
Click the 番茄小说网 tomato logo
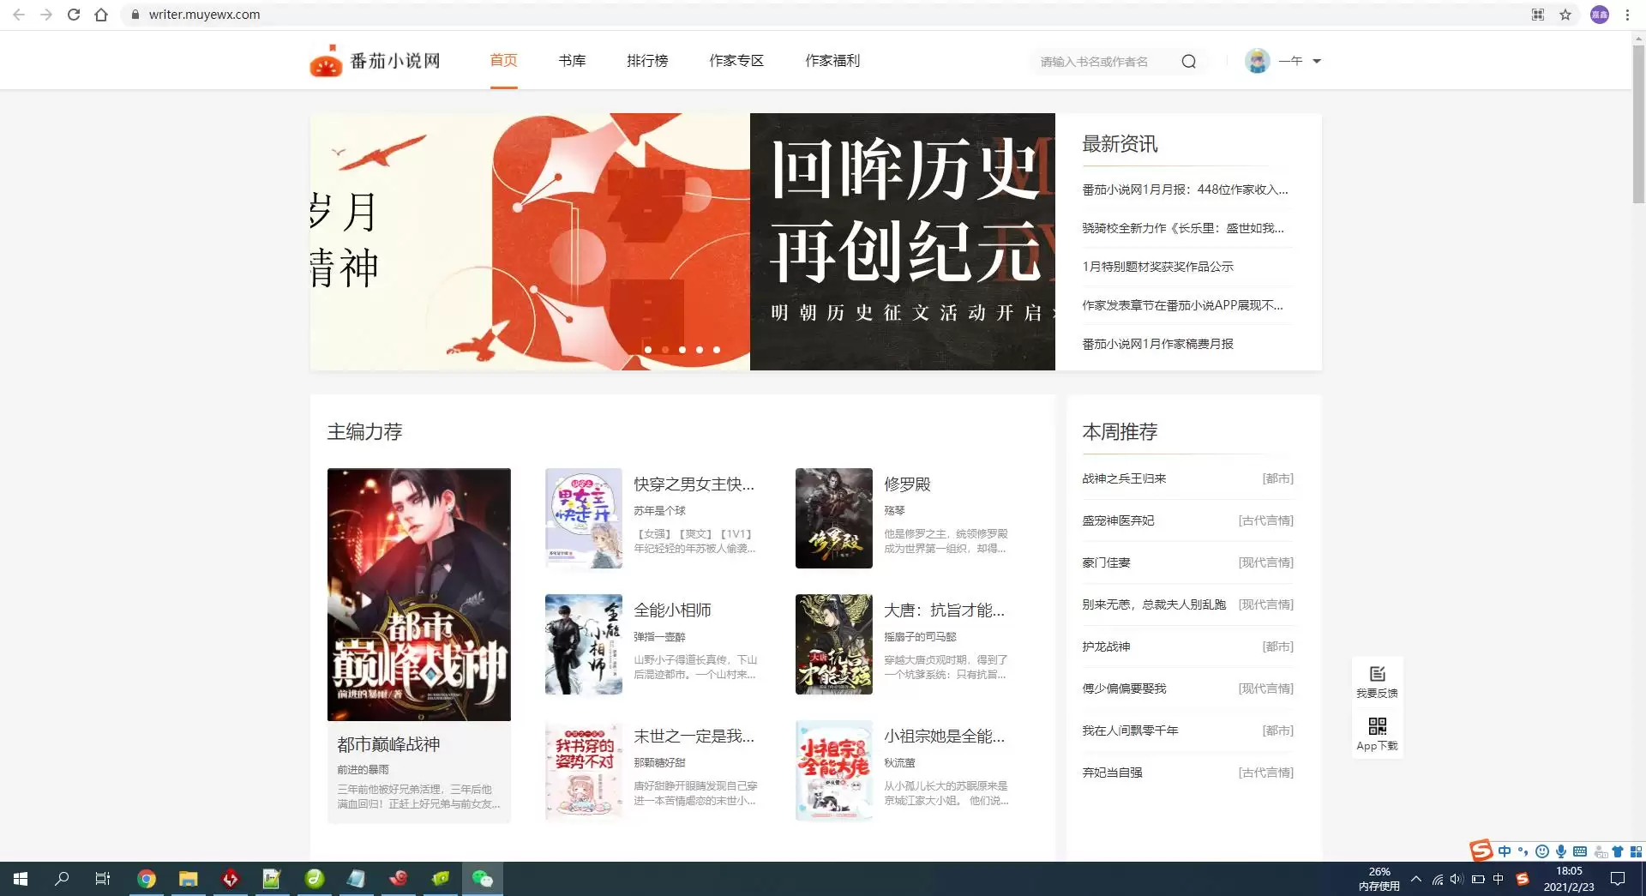coord(326,61)
